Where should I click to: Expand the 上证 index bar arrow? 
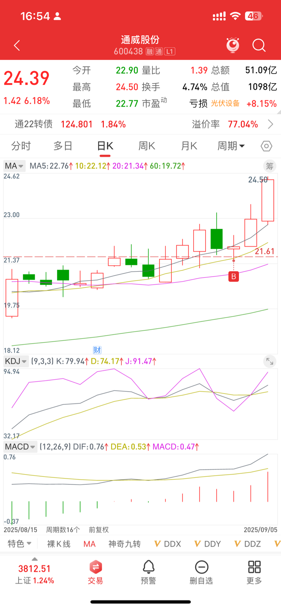34,559
